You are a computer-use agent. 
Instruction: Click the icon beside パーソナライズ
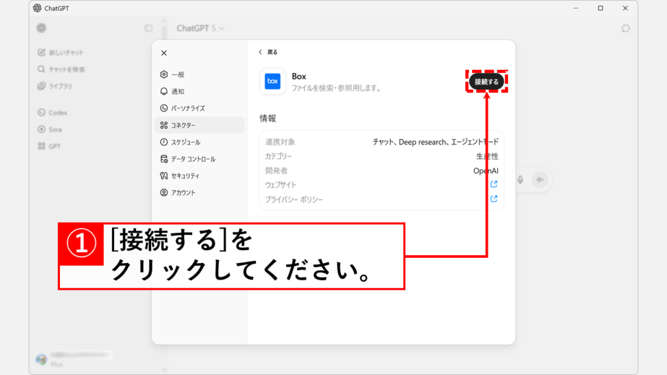click(163, 108)
